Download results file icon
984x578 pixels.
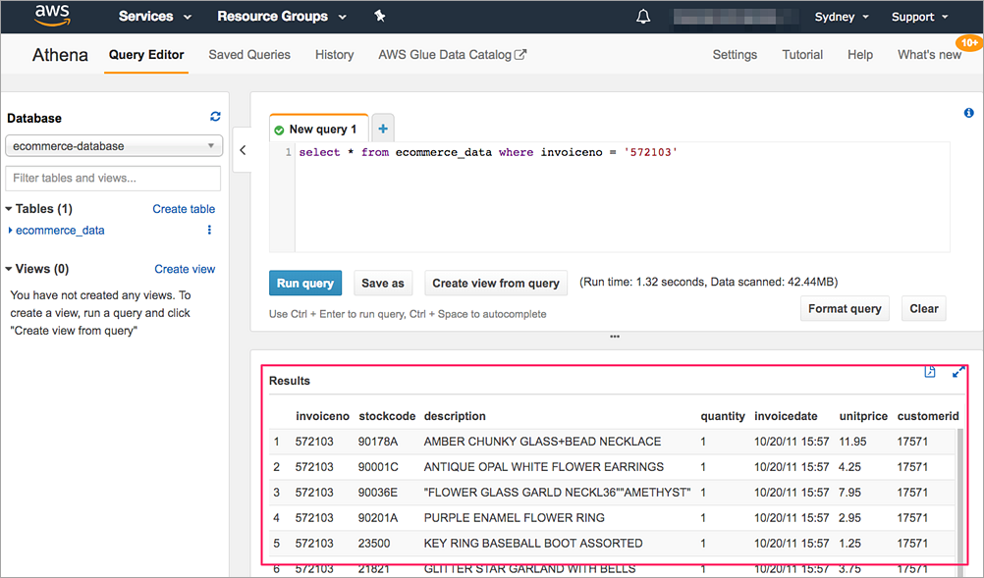[x=930, y=372]
